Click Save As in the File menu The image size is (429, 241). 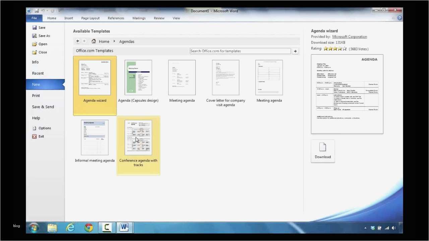tap(41, 36)
